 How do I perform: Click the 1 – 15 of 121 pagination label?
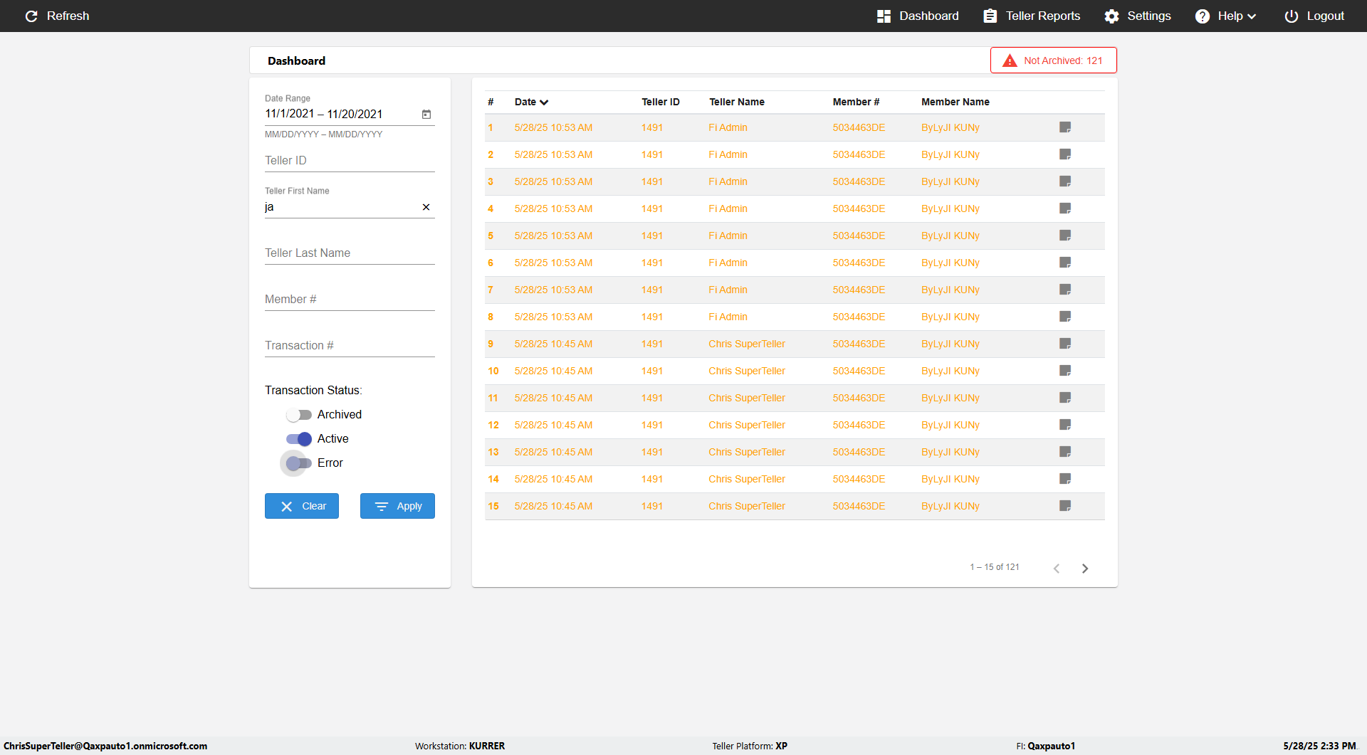(x=995, y=567)
